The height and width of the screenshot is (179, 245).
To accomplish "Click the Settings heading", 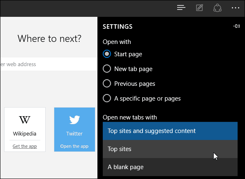I will coord(118,27).
